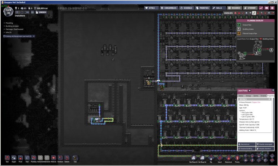Click the Cycle 80 clock indicator
This screenshot has height=166, width=278.
pos(9,12)
